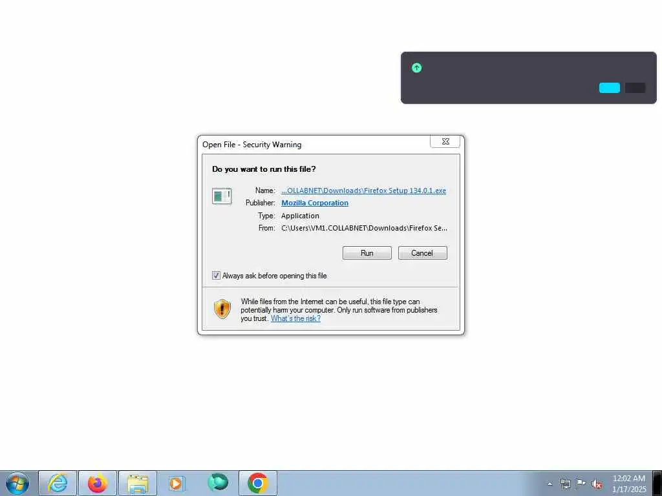
Task: Open the What's the risk? link
Action: tap(295, 318)
